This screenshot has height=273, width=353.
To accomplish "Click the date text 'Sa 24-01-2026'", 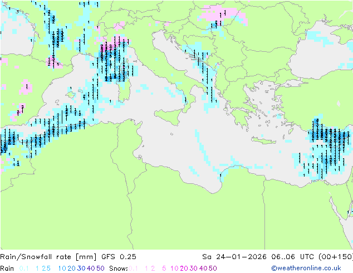I will pos(234,257).
